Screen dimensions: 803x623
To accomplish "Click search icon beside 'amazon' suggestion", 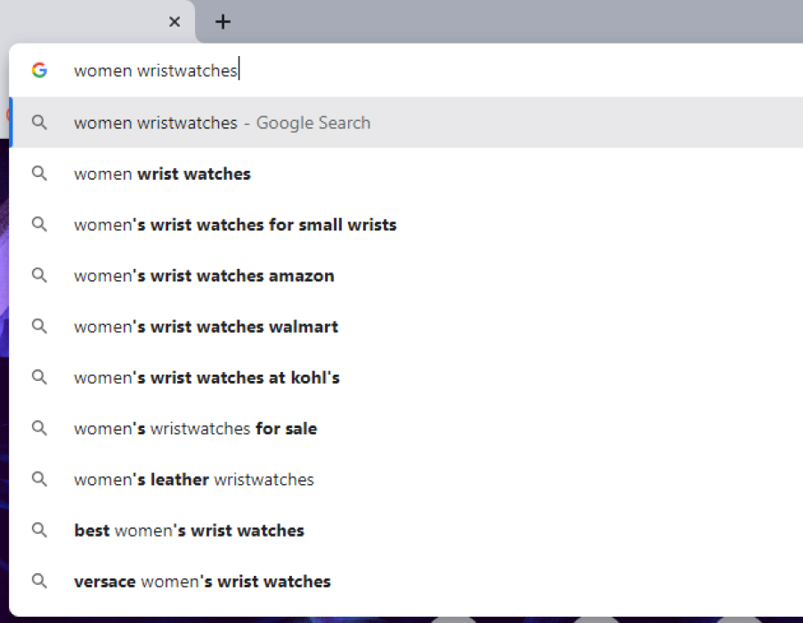I will point(39,275).
